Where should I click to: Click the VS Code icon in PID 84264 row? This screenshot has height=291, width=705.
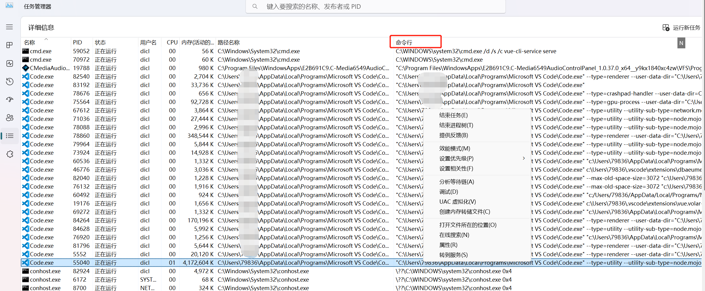pos(25,220)
